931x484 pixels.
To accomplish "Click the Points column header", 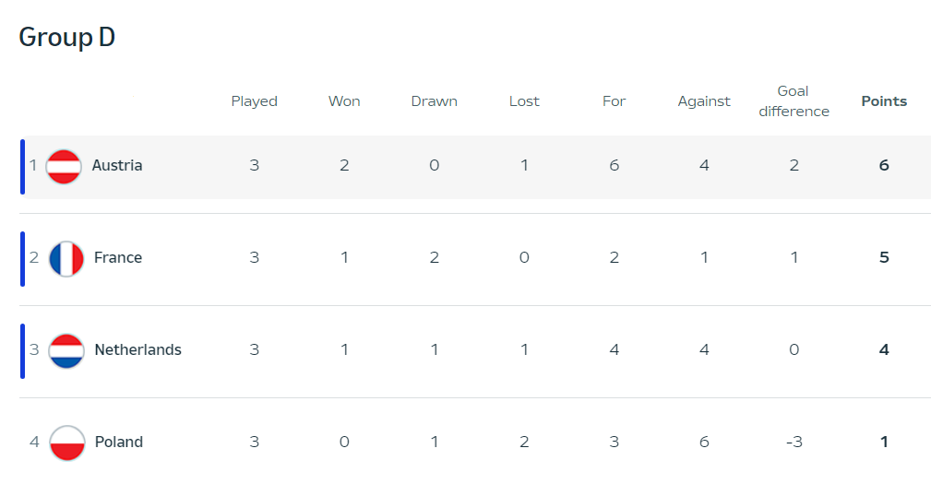I will coord(884,101).
